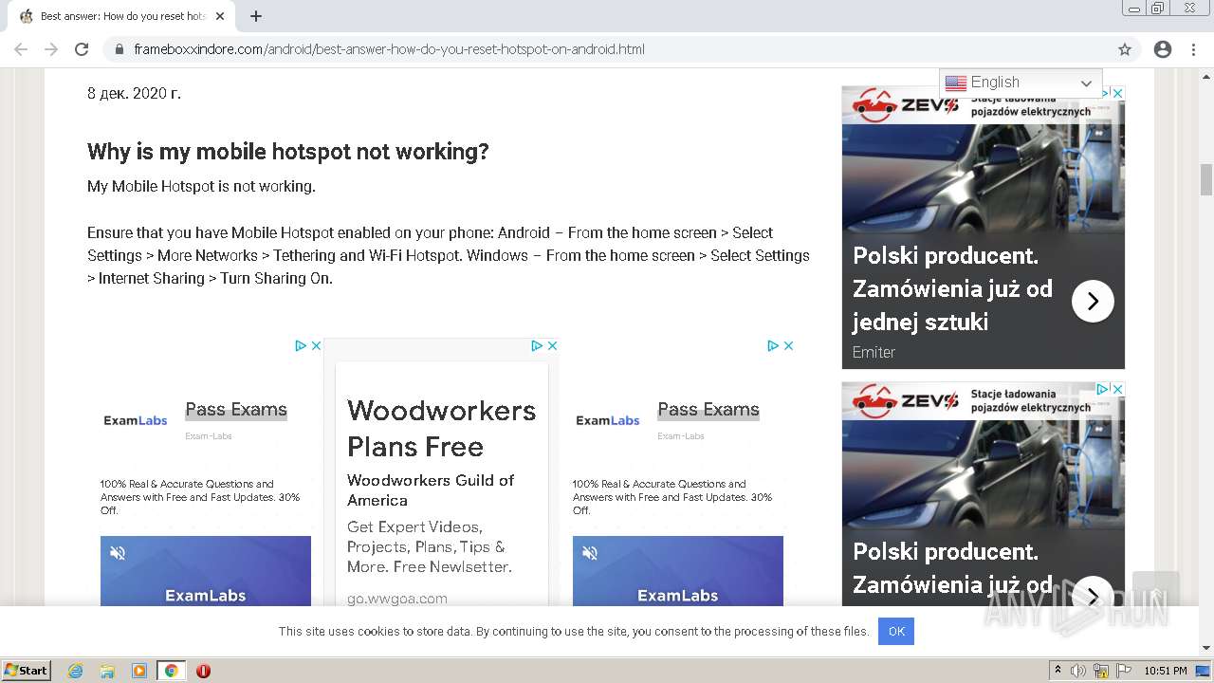Close the first ExamLabs ad with X
The width and height of the screenshot is (1214, 683).
317,346
